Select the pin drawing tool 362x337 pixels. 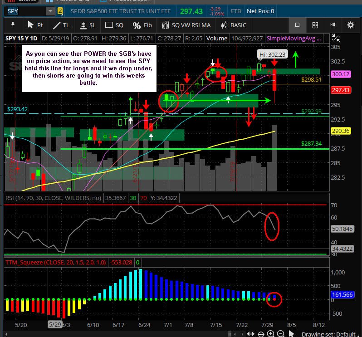[13, 25]
